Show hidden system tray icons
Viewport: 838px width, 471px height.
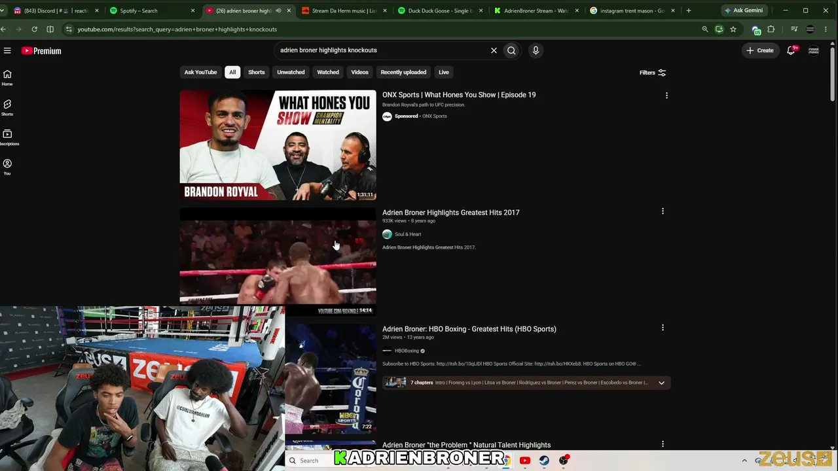744,461
